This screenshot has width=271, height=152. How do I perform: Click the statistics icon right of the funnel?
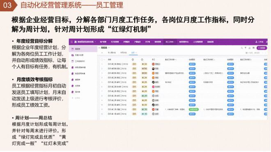tap(249, 48)
